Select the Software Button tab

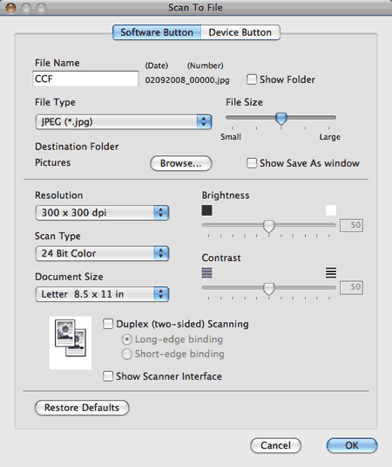point(157,32)
